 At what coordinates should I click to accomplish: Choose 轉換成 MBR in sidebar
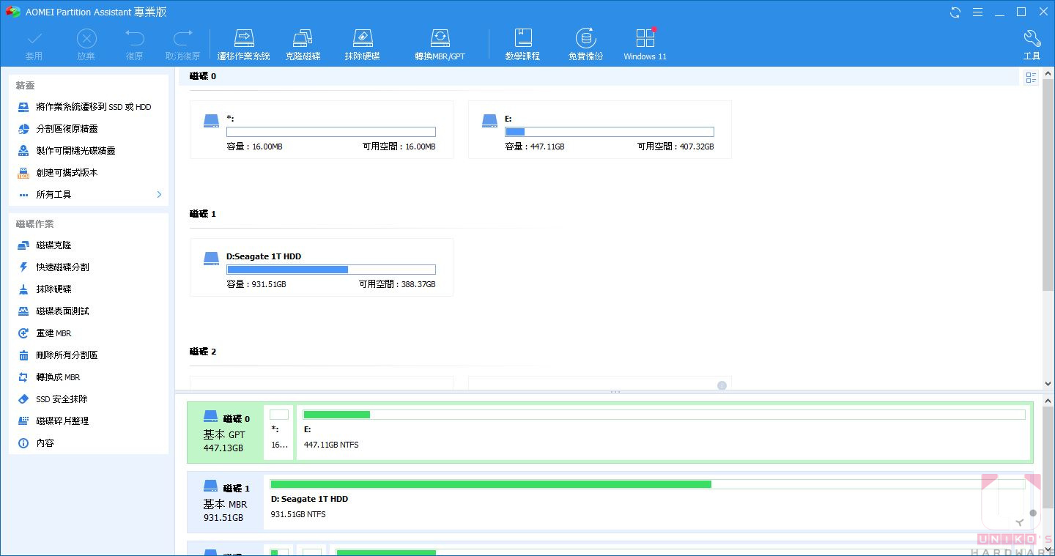89,377
